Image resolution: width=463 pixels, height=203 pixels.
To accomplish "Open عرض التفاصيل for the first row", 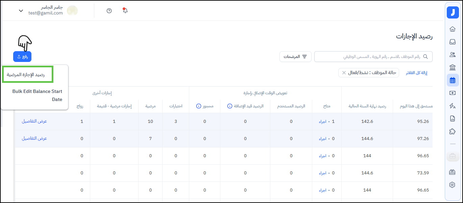I will point(34,121).
